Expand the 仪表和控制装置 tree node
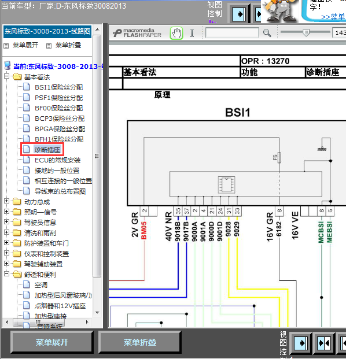Screen dimensions: 346x359 click(x=6, y=253)
